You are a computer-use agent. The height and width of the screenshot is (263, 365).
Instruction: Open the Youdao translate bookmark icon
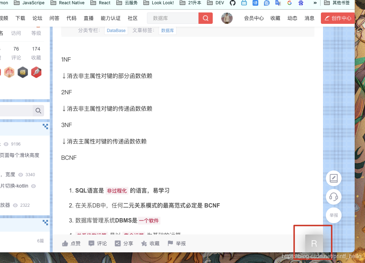(255, 3)
